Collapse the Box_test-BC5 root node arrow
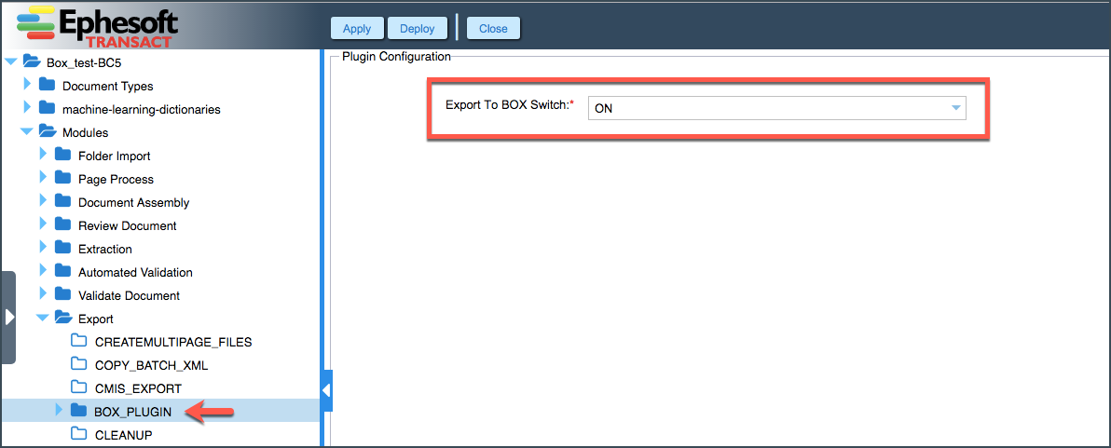Screen dimensions: 1111x448 10,62
